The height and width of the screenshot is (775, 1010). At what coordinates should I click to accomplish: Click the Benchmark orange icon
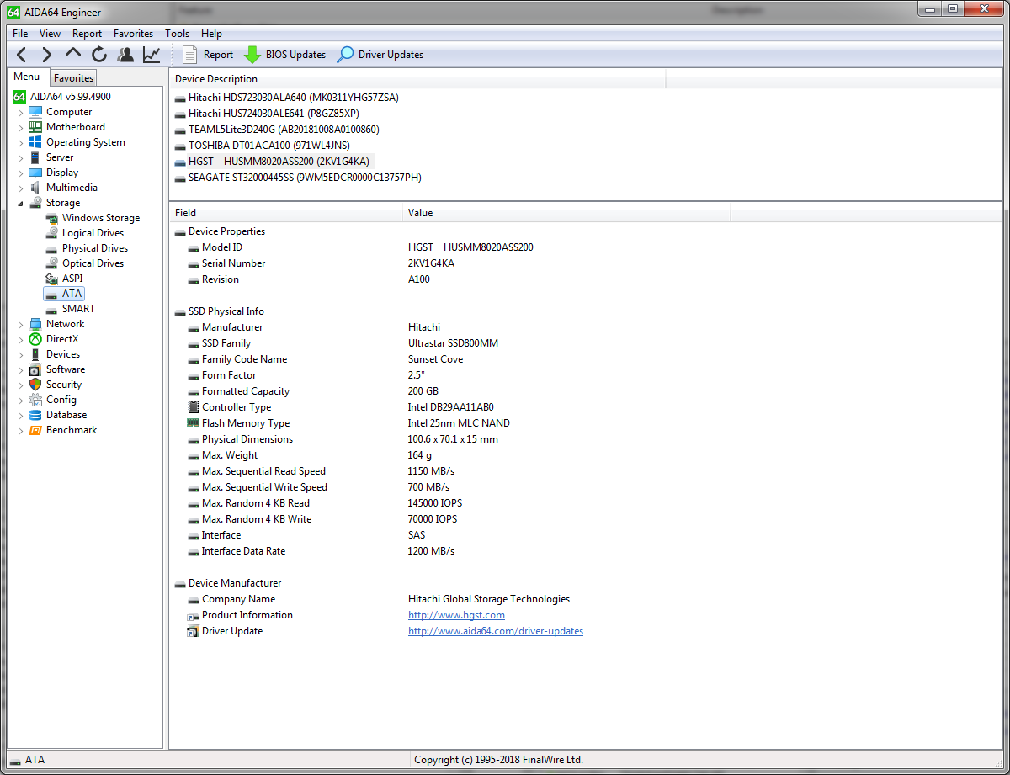[35, 430]
